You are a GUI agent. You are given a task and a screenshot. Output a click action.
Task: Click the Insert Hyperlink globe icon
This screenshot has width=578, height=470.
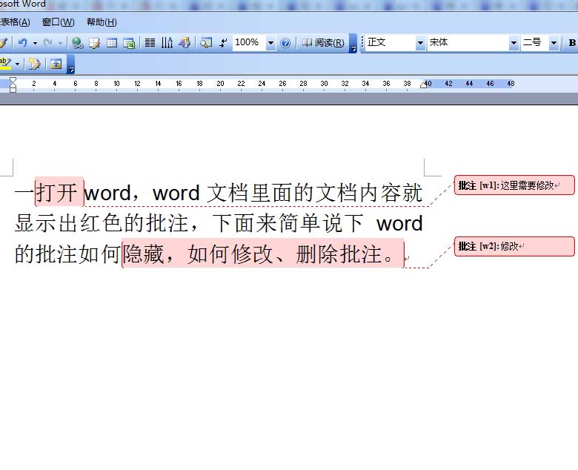(77, 43)
